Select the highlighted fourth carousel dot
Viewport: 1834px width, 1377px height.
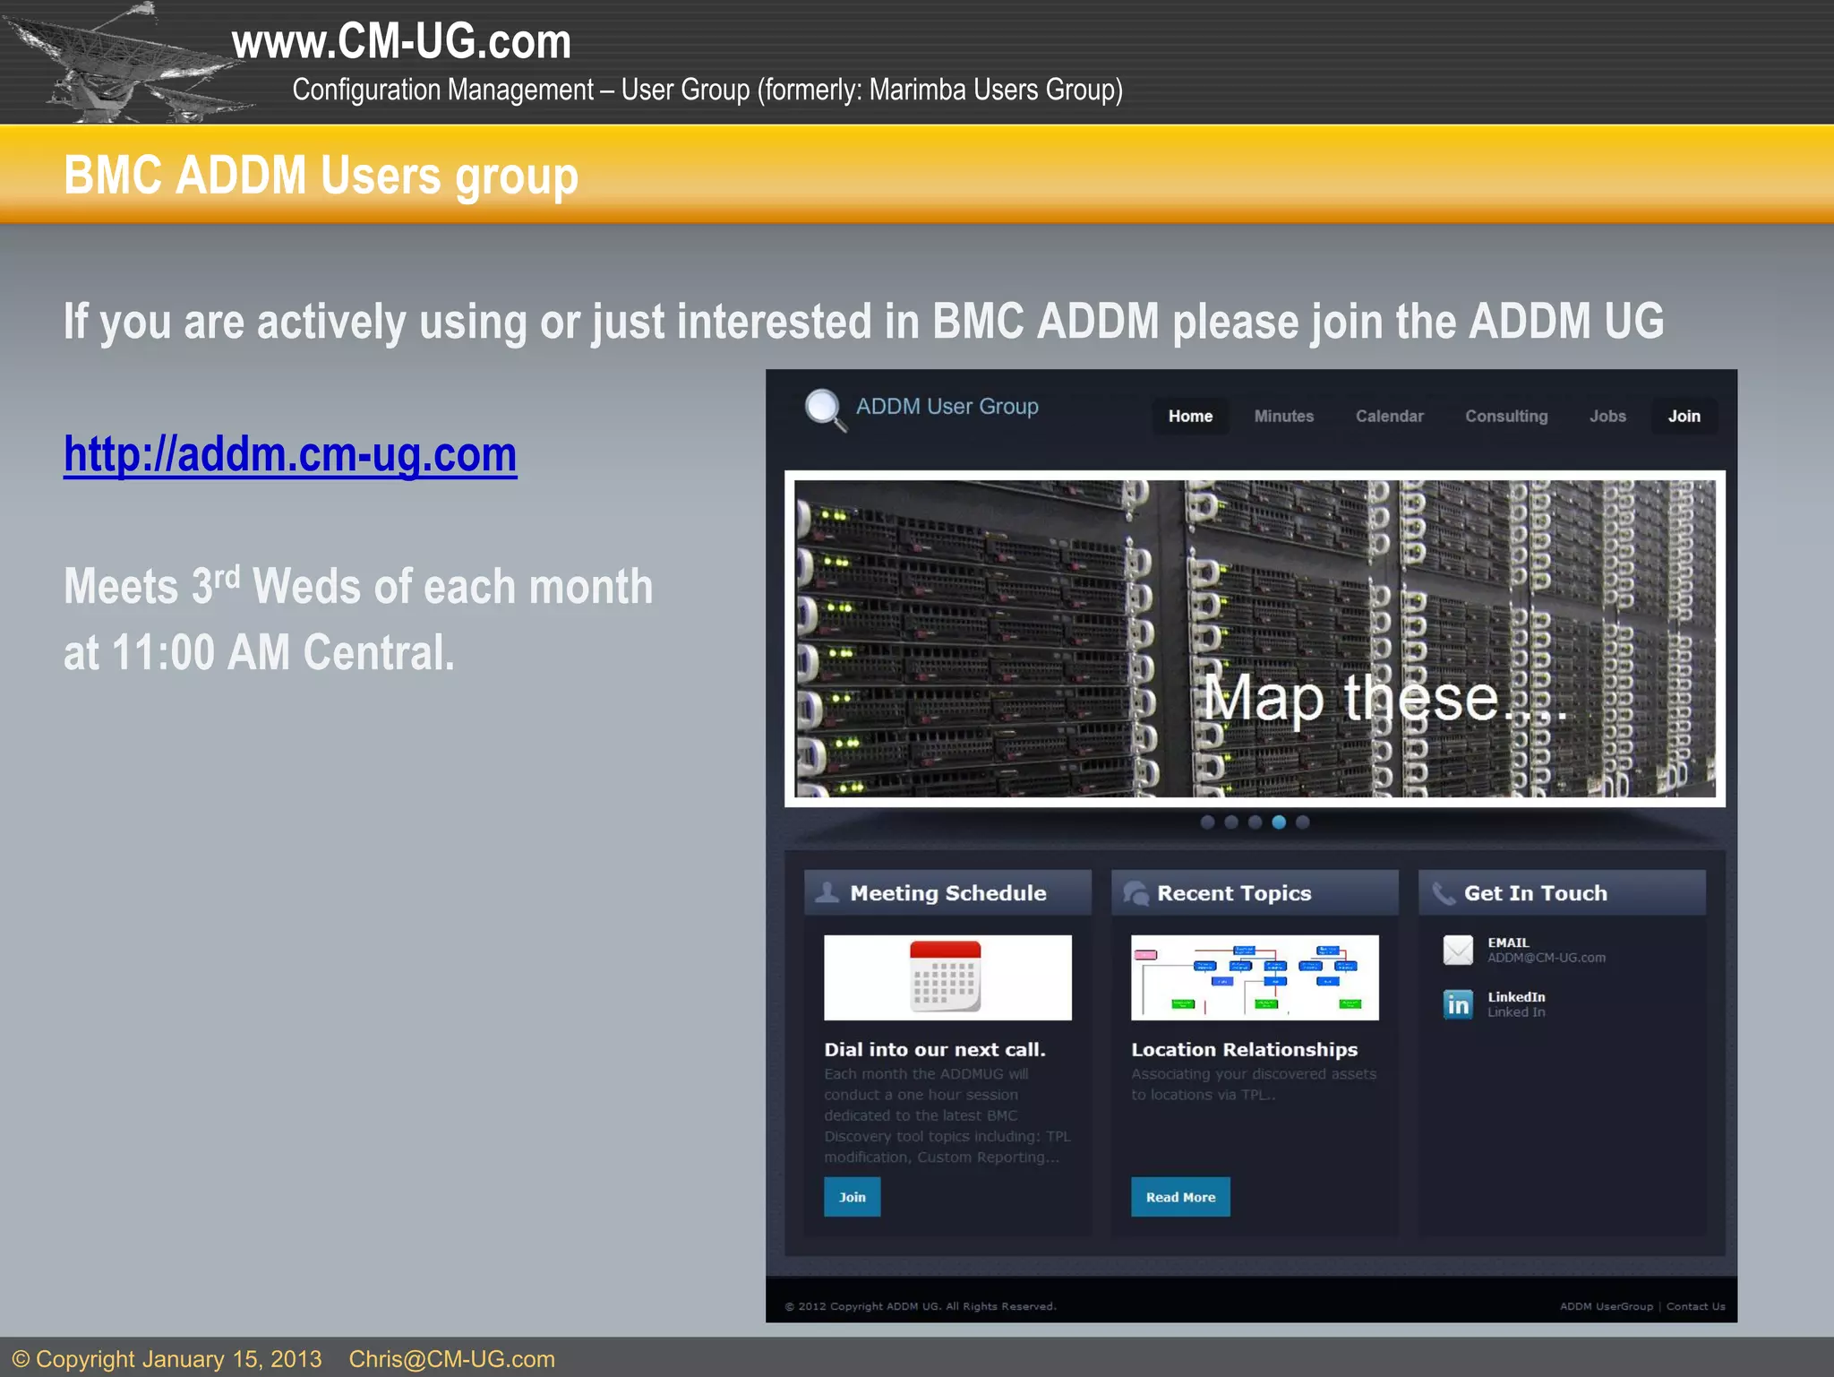point(1279,822)
